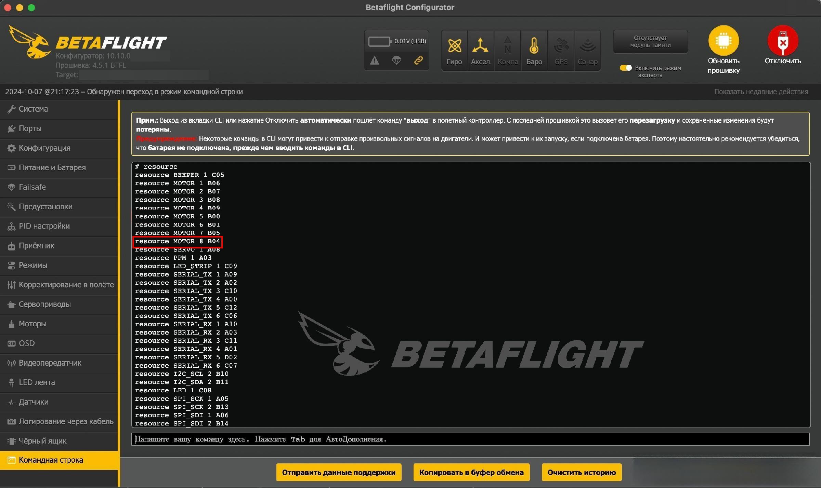Click the Update Firmware chip icon
821x488 pixels.
[x=724, y=41]
